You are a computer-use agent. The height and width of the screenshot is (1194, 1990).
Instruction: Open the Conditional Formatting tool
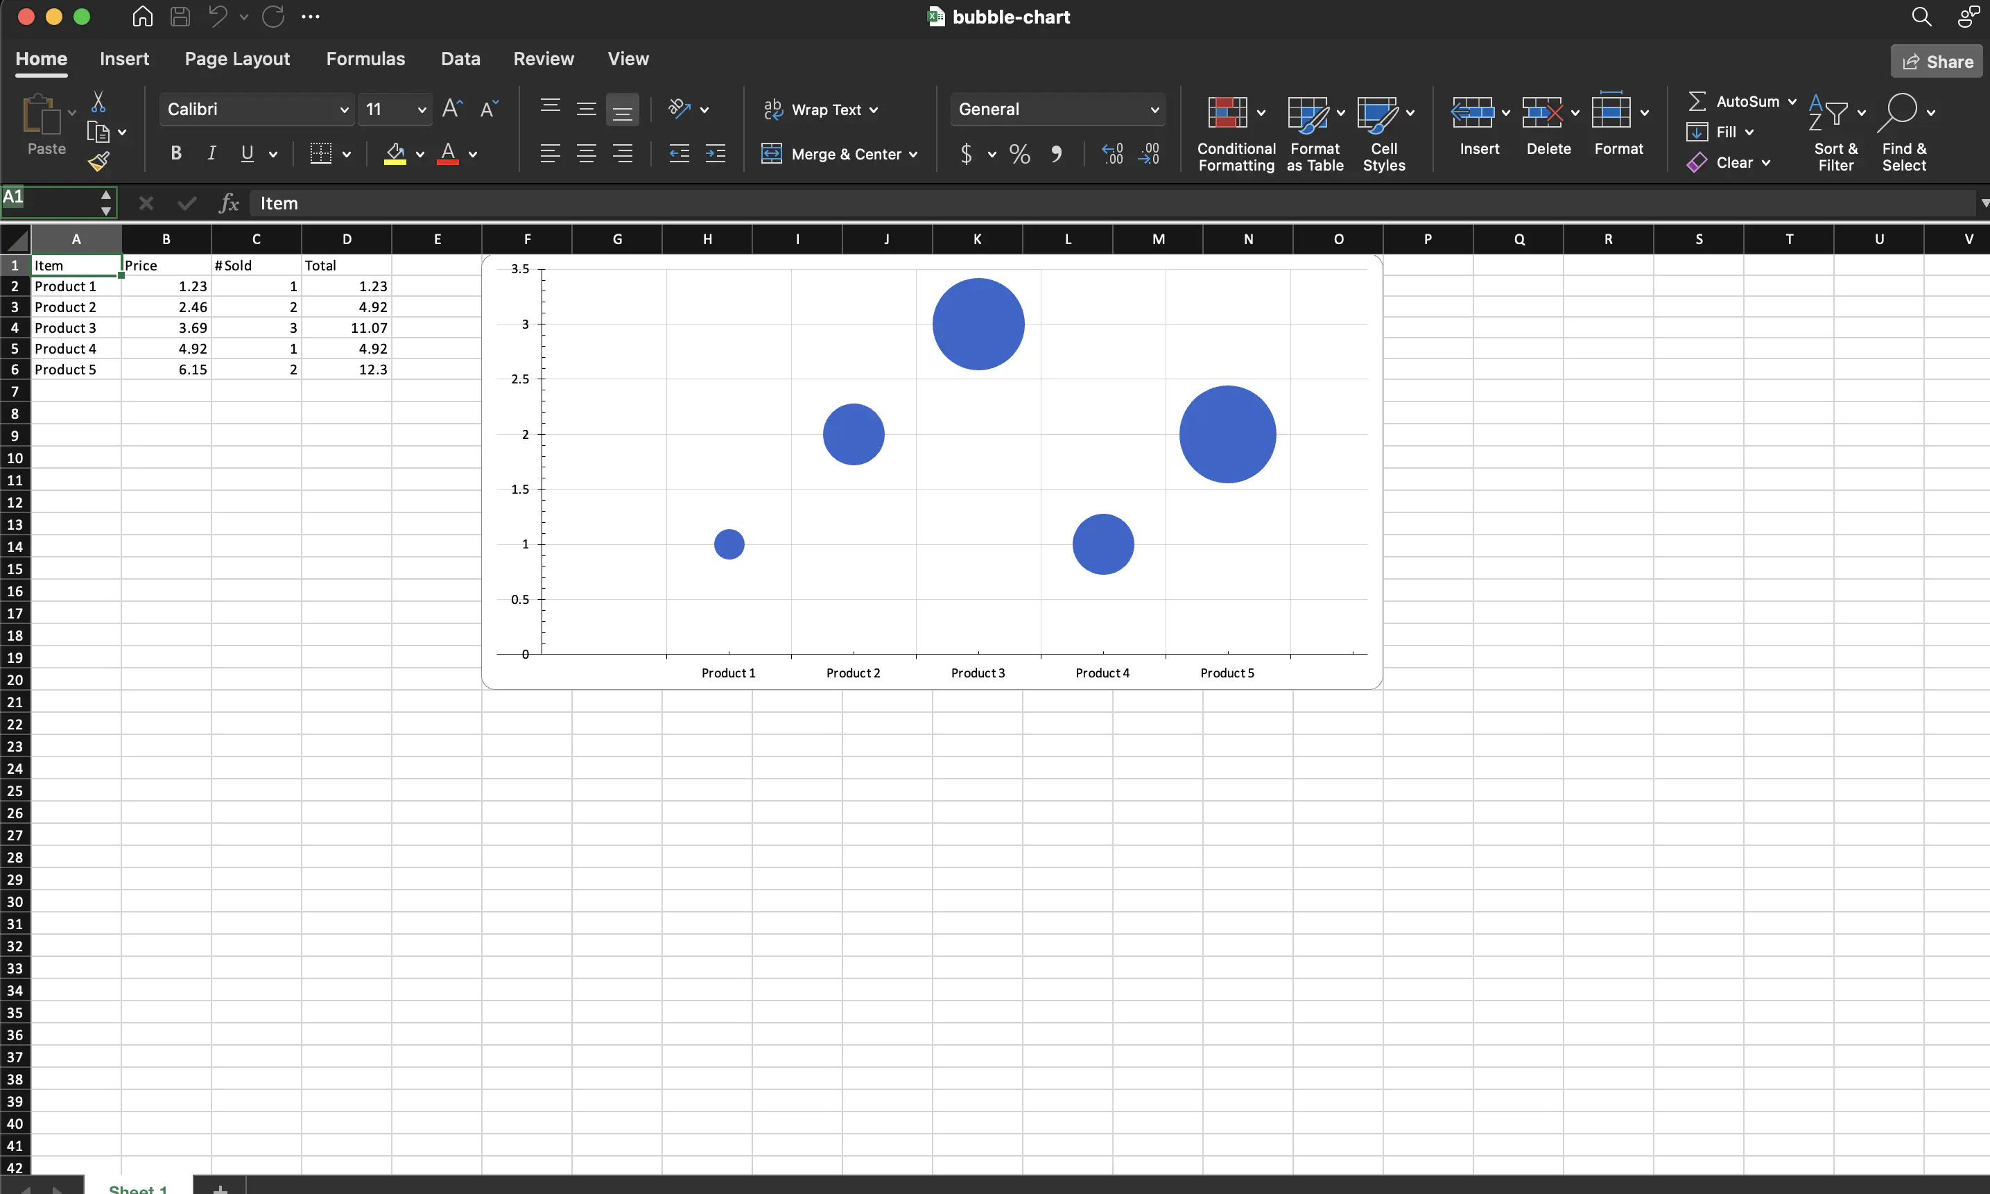(1236, 132)
